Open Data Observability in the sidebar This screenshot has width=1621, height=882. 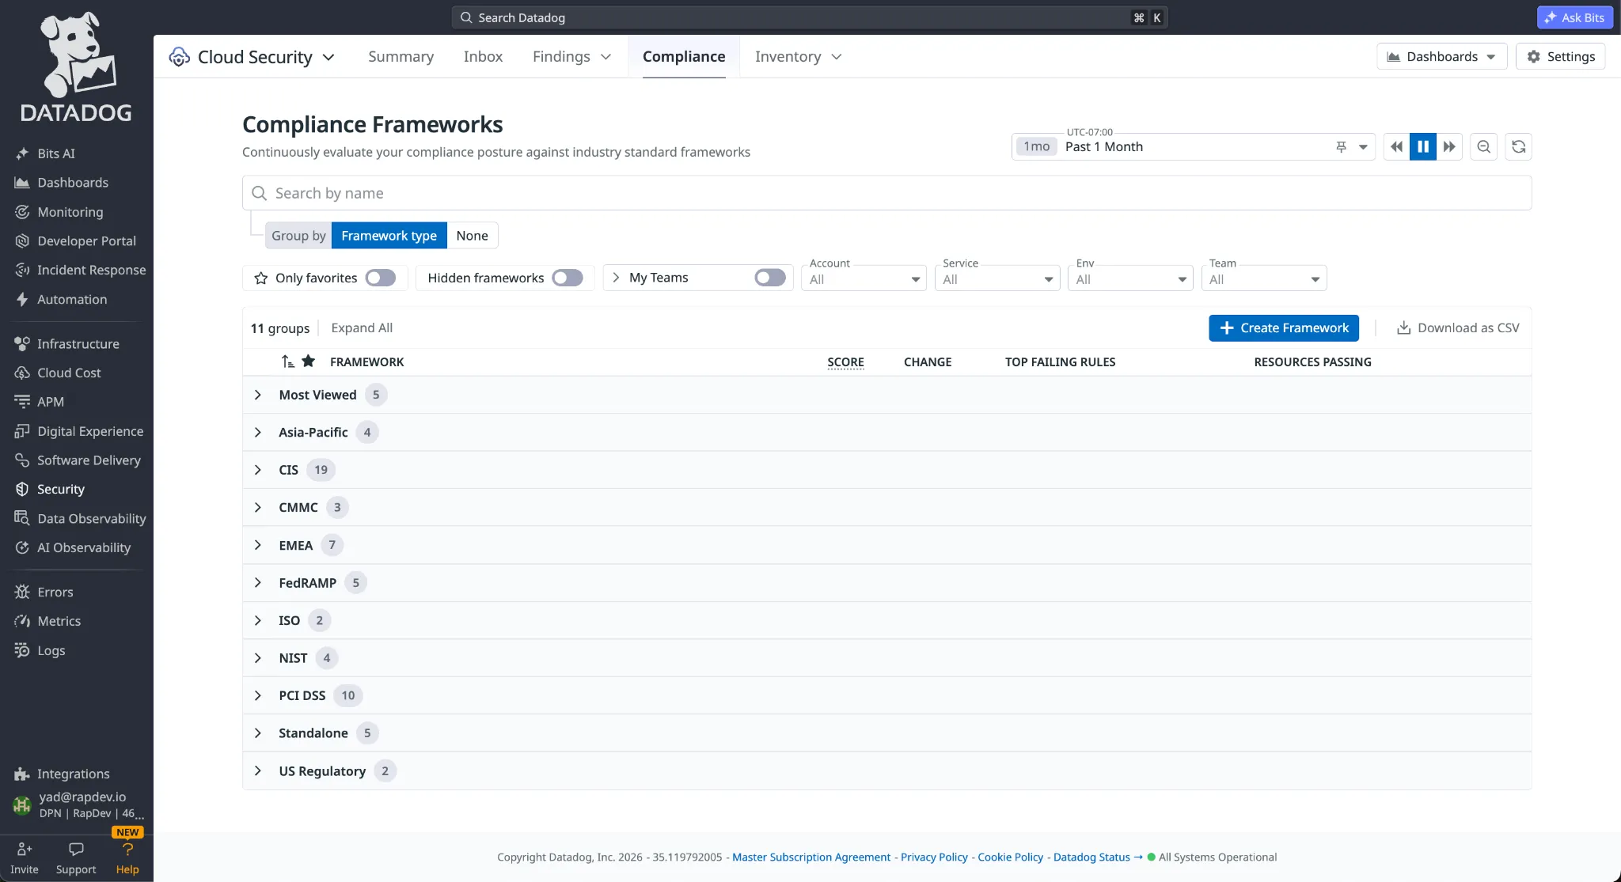click(x=80, y=519)
